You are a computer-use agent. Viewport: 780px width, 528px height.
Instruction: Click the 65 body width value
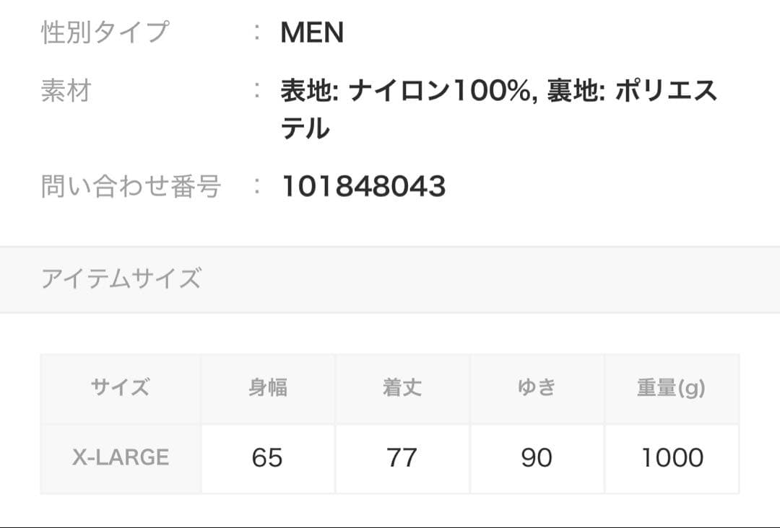[268, 457]
